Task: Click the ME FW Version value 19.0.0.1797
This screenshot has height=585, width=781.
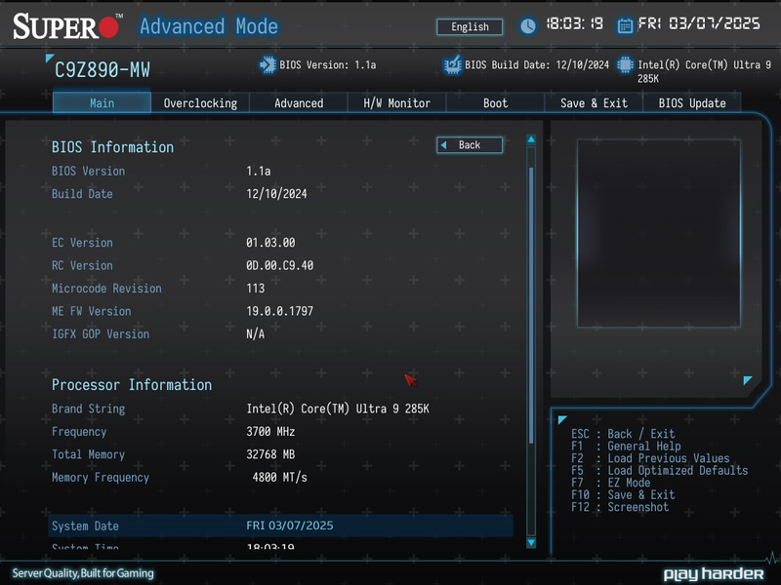Action: click(x=279, y=311)
